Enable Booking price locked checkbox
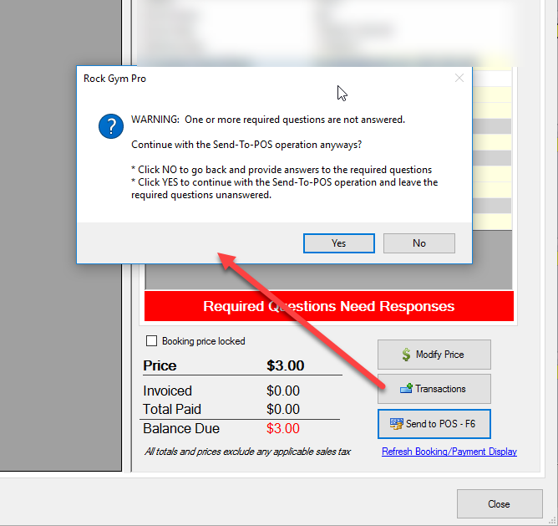The image size is (558, 526). point(151,341)
